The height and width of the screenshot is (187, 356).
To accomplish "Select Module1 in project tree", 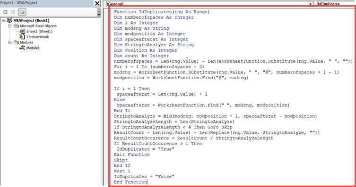I will (33, 48).
